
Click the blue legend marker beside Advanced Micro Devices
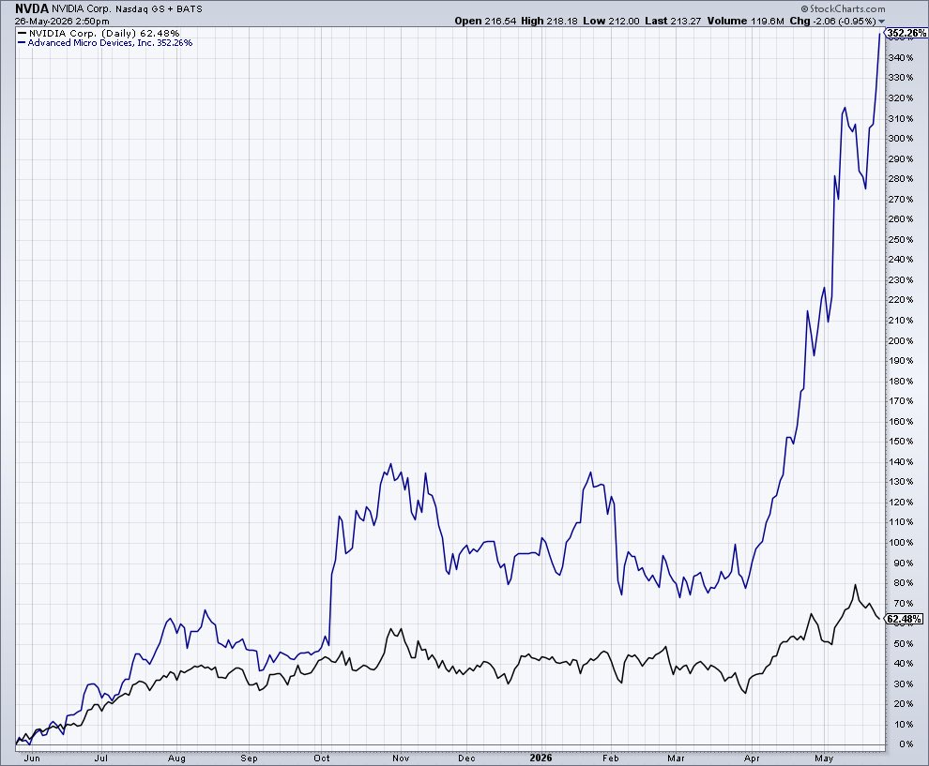click(x=22, y=42)
